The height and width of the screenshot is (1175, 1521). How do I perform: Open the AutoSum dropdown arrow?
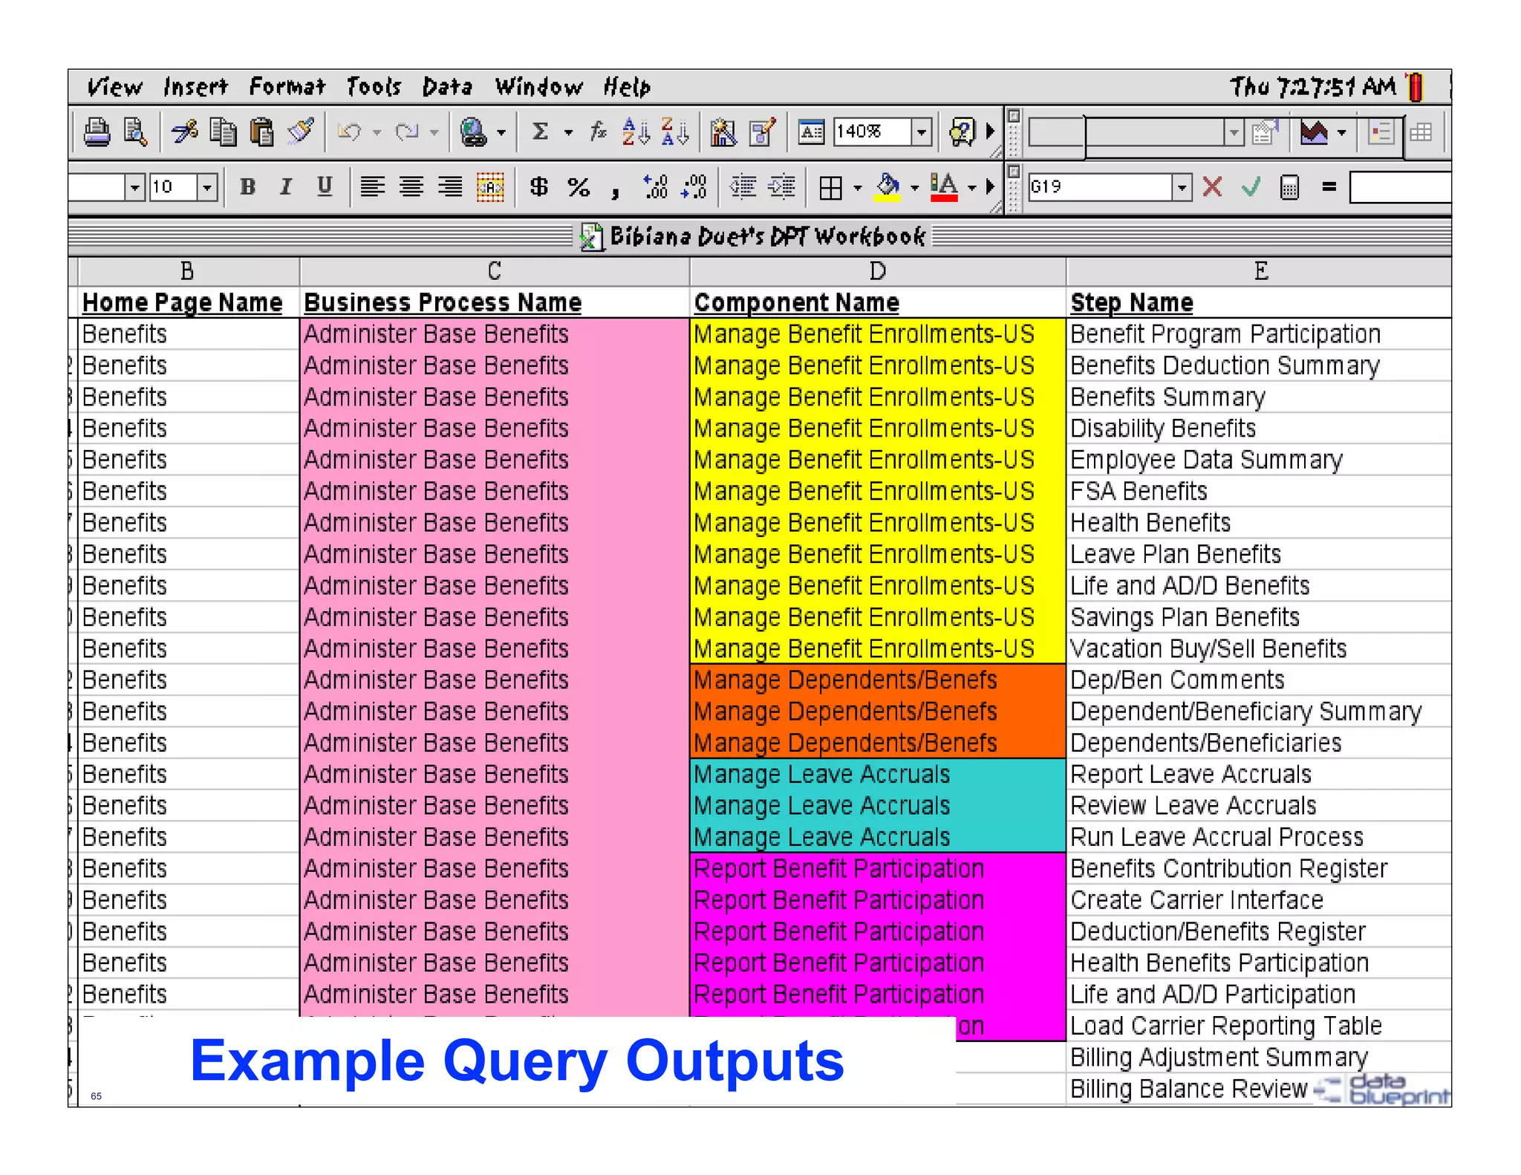(569, 133)
